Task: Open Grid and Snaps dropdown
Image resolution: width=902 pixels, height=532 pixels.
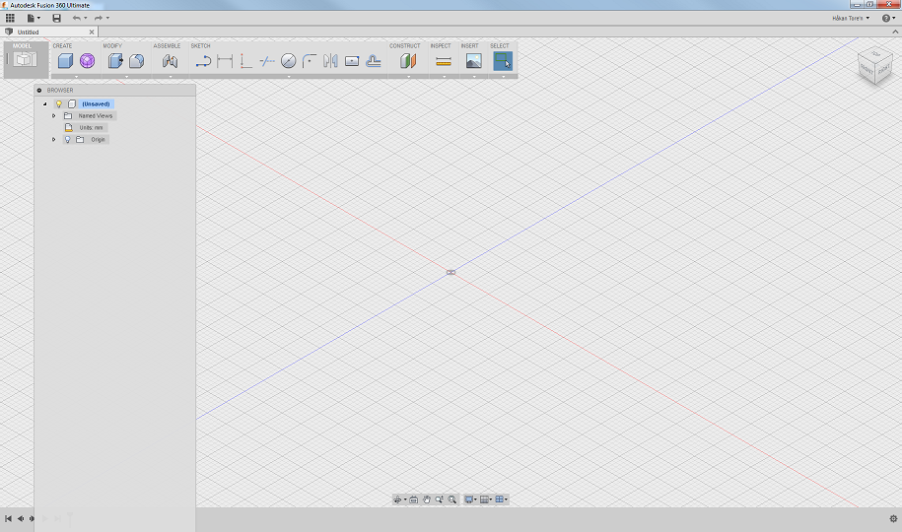Action: pos(486,499)
